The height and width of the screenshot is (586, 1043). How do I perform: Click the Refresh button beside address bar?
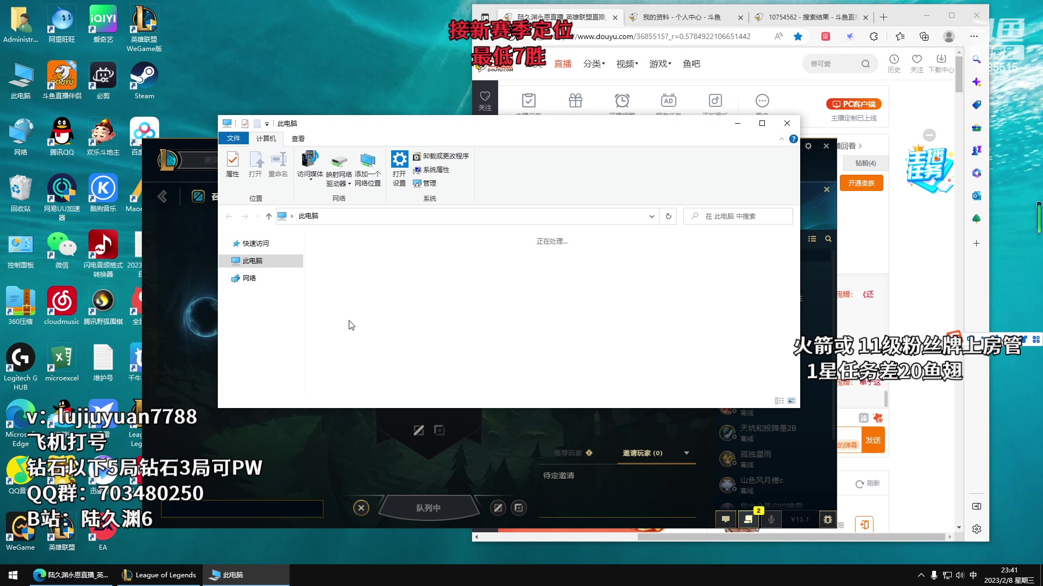tap(669, 216)
